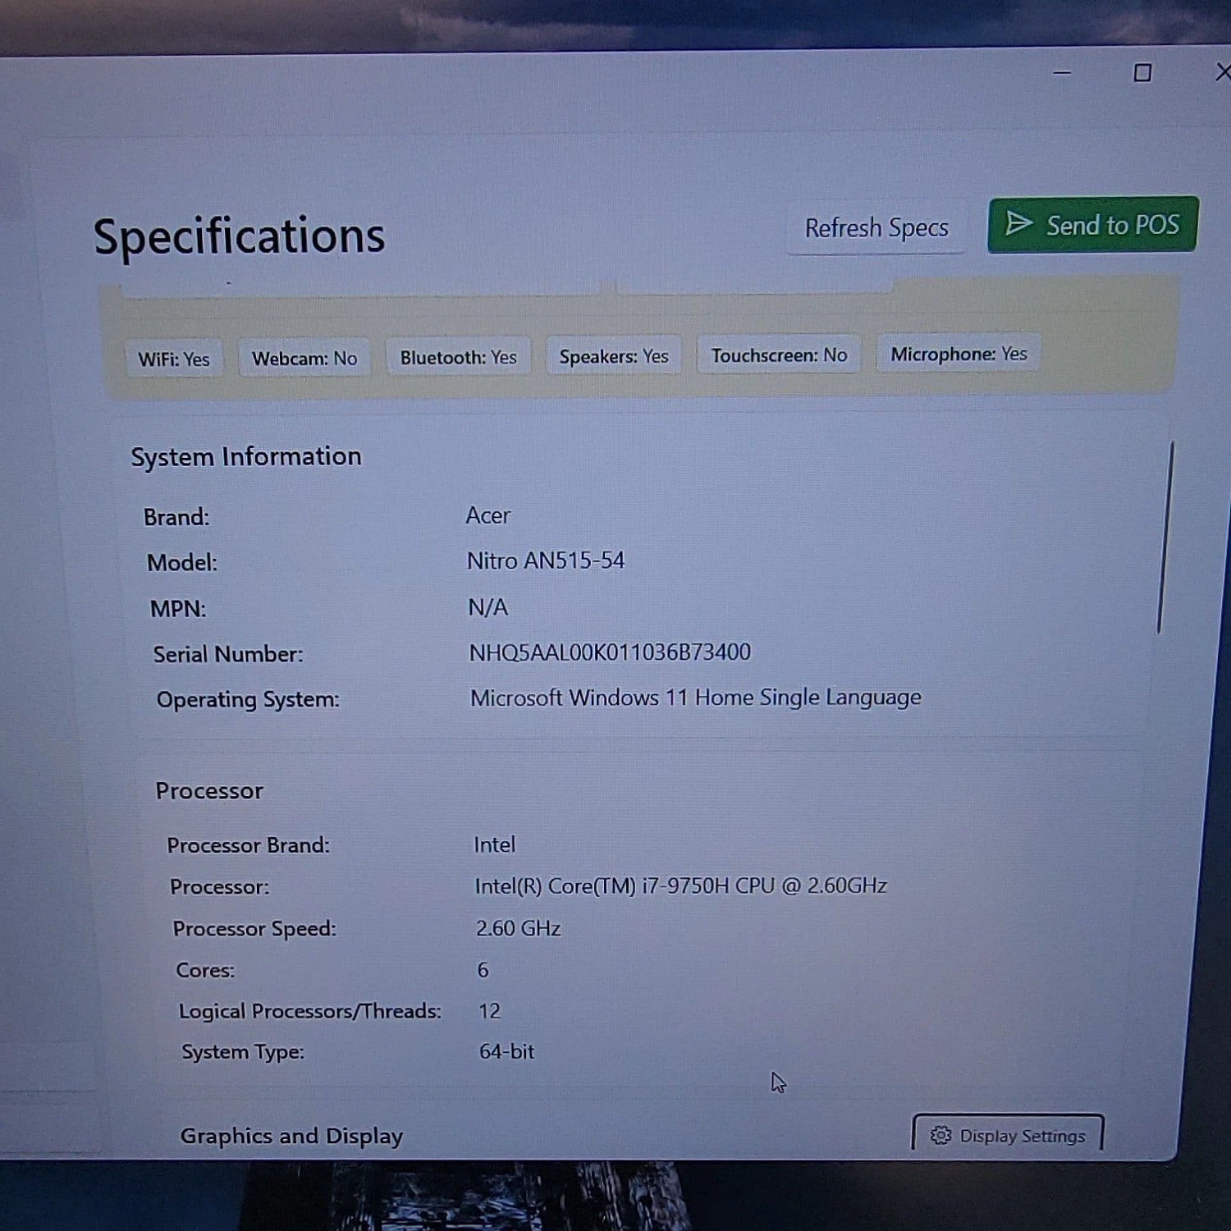The width and height of the screenshot is (1231, 1231).
Task: Open Display Settings
Action: pos(1008,1135)
